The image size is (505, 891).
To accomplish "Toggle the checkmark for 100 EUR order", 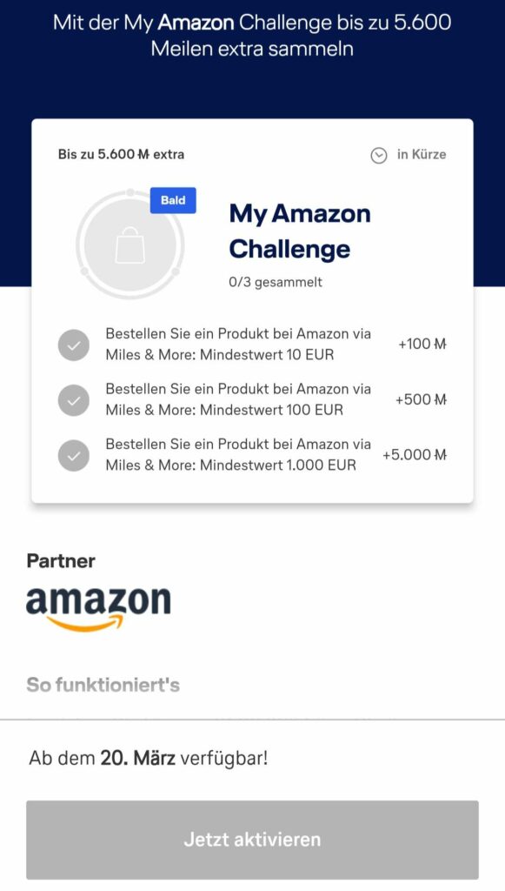I will point(74,400).
